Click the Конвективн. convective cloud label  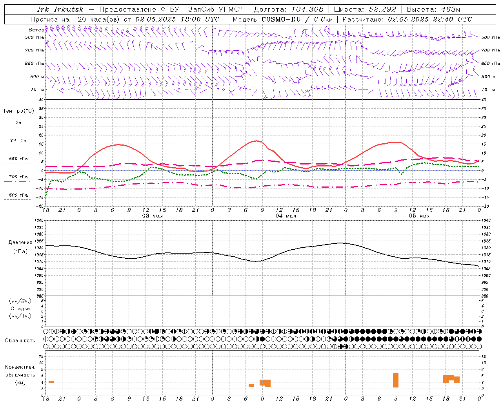(20, 367)
